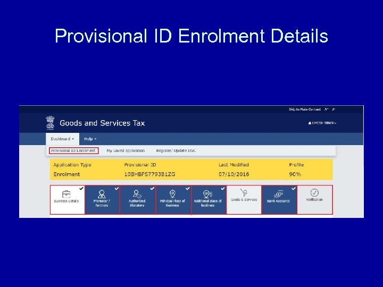Click the Profile column label
The width and height of the screenshot is (383, 287).
coord(296,165)
